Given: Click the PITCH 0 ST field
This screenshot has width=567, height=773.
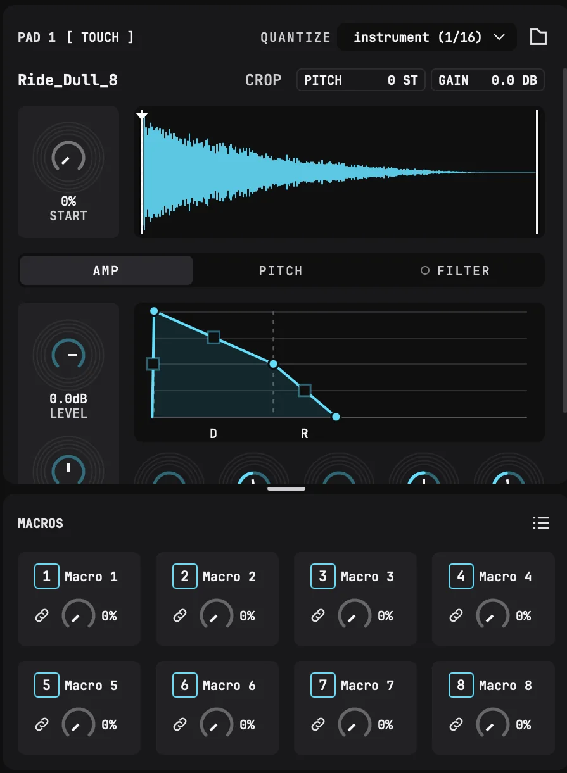Looking at the screenshot, I should (361, 80).
